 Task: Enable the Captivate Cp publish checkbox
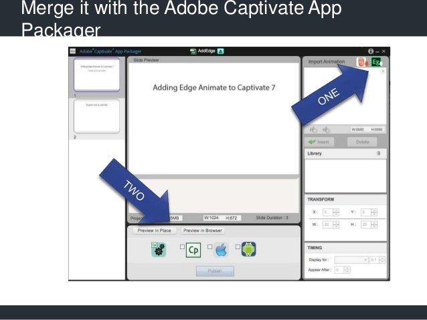coord(182,247)
